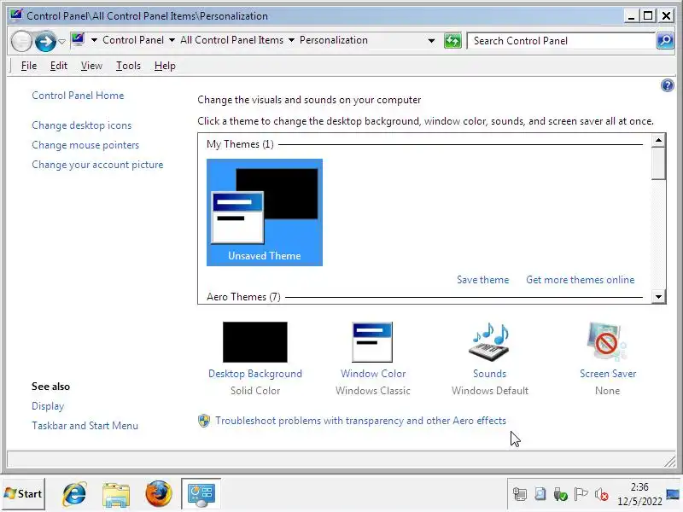Click the magnifier search button

(665, 41)
